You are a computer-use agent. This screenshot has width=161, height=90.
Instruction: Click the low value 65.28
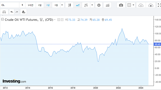(96, 20)
